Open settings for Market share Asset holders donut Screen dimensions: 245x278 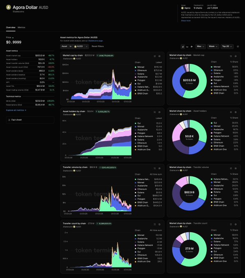236,112
